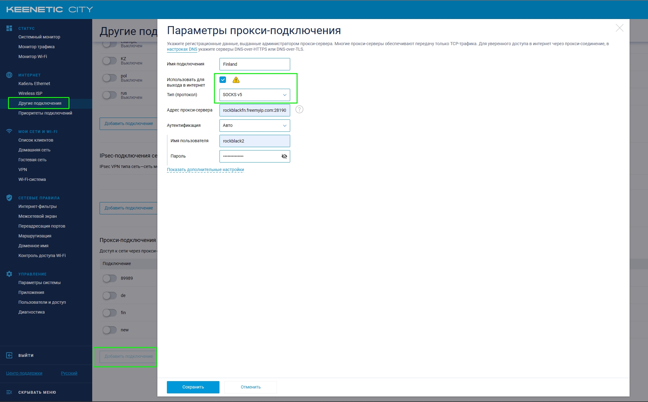Open the SOCKS v5 protocol type dropdown
Viewport: 648px width, 402px height.
click(255, 95)
